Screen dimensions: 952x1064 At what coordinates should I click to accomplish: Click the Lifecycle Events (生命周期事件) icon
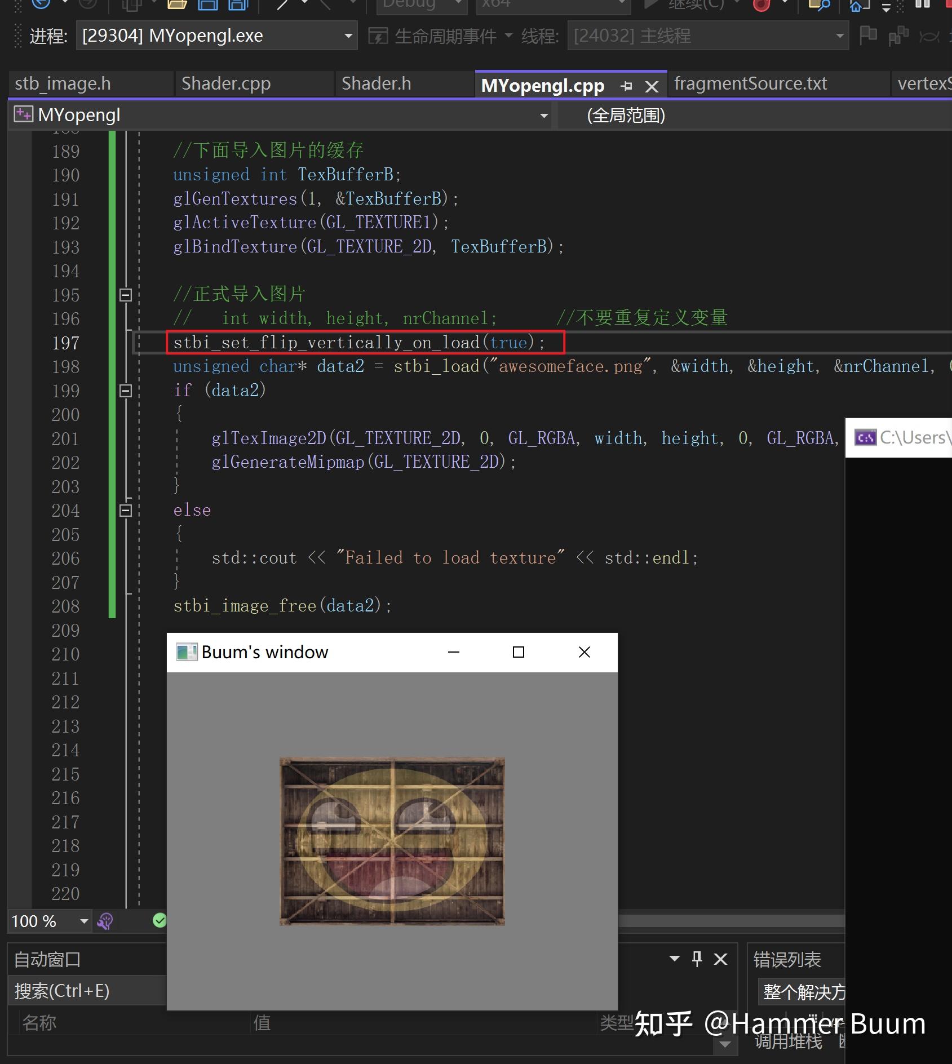379,36
